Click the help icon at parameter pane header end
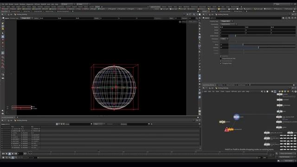Screen dimensions: 297x167 (x=295, y=18)
